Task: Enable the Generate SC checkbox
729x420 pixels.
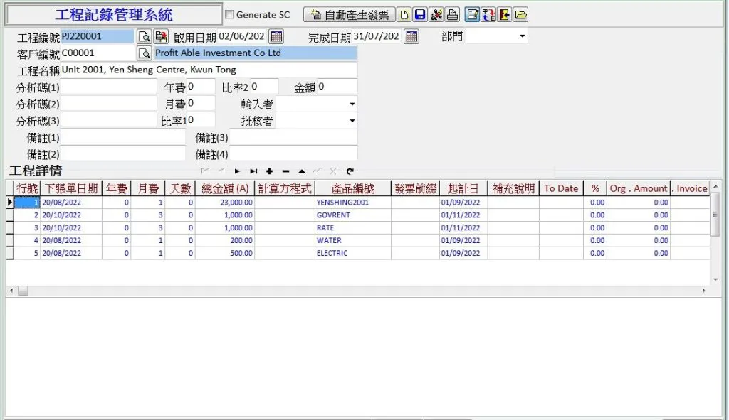Action: click(229, 15)
